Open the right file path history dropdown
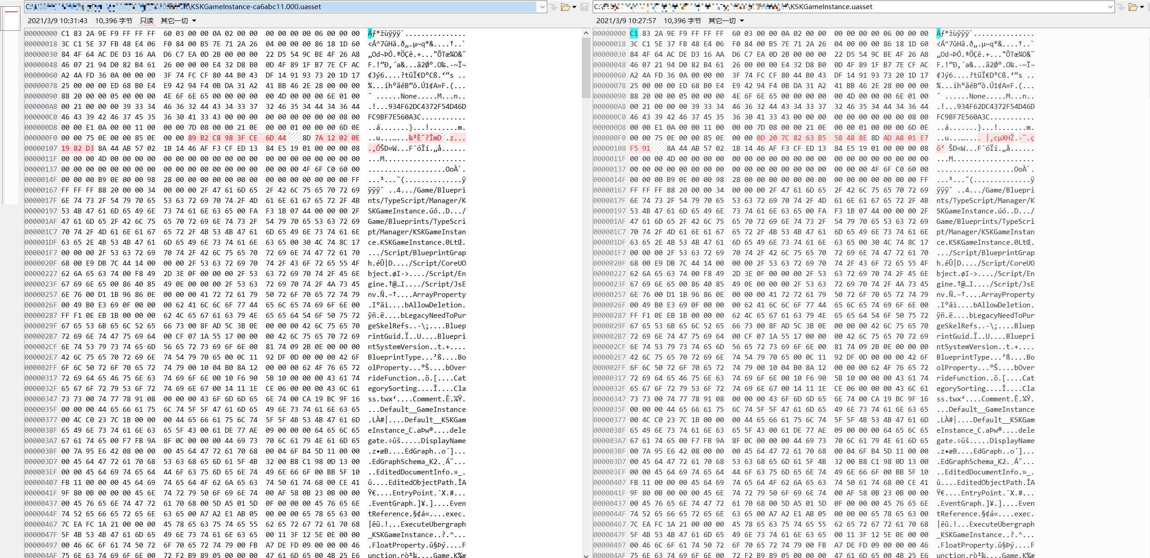This screenshot has height=558, width=1150. coord(1112,6)
